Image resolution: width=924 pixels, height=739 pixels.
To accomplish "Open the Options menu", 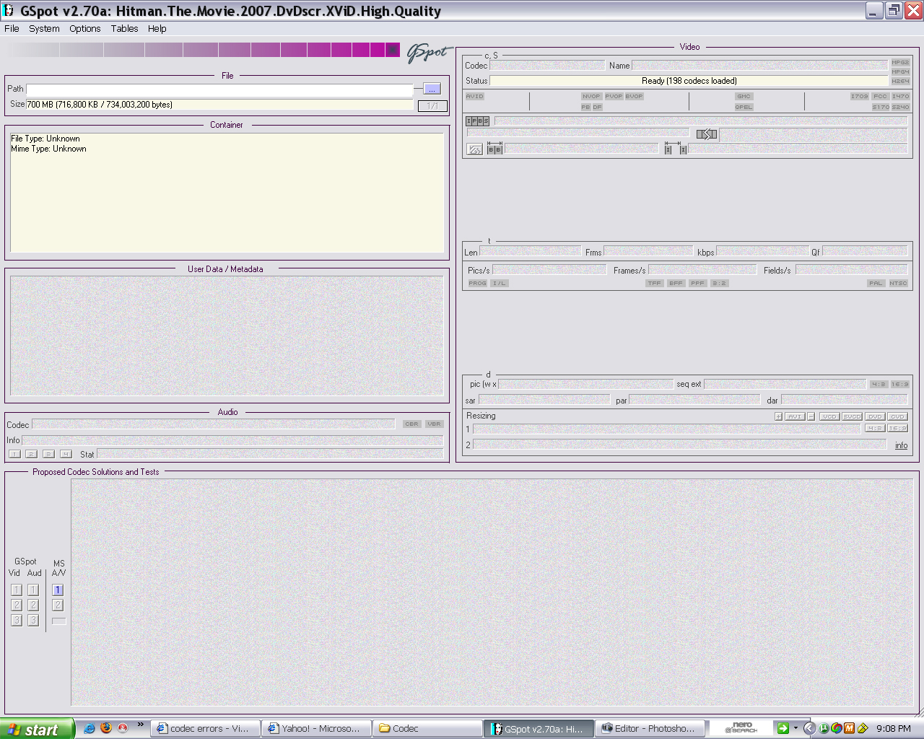I will click(85, 29).
